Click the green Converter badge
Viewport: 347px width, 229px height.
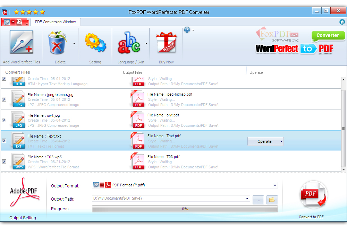click(x=328, y=36)
